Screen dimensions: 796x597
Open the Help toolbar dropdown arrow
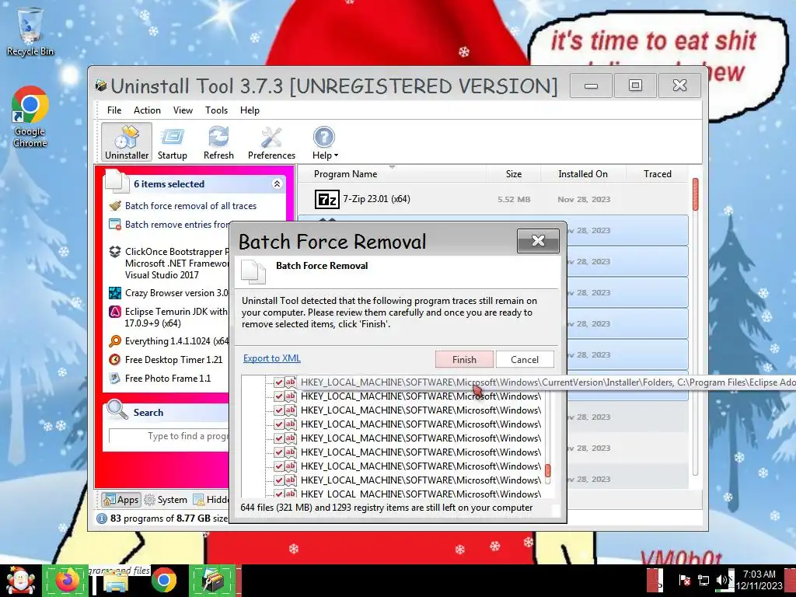(x=336, y=155)
